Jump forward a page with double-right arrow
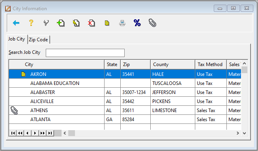Image resolution: width=258 pixels, height=151 pixels. point(43,133)
